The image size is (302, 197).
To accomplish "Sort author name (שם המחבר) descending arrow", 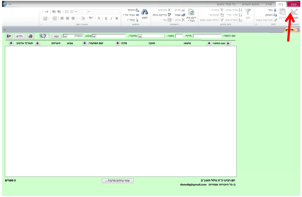I will [x=85, y=43].
